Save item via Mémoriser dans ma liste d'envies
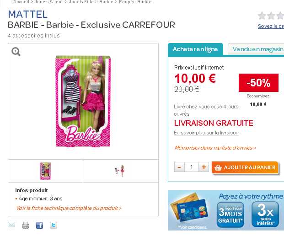The image size is (284, 236). point(215,148)
